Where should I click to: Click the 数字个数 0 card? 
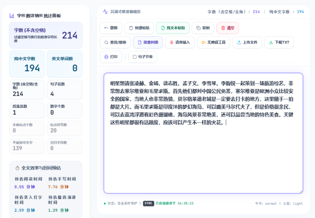click(65, 110)
